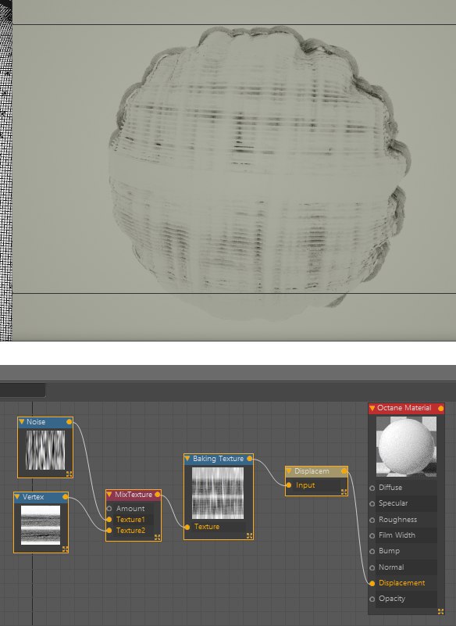Click the Noise node output port
This screenshot has height=626, width=456.
click(69, 421)
